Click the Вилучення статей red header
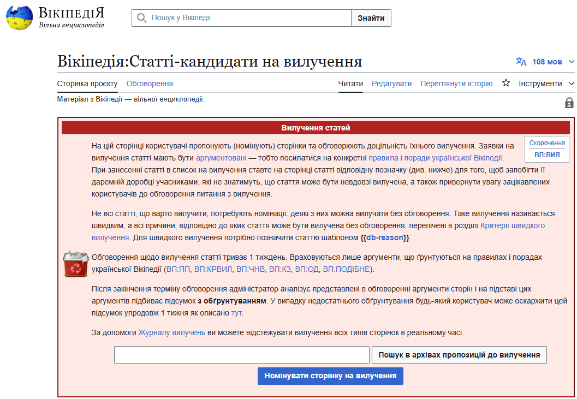Viewport: 577px width, 399px height. click(316, 128)
